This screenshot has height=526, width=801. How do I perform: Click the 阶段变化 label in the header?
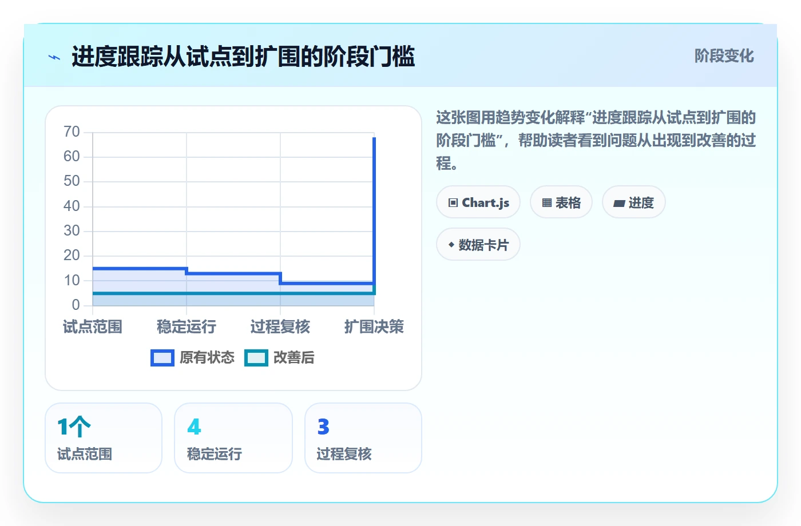click(724, 56)
